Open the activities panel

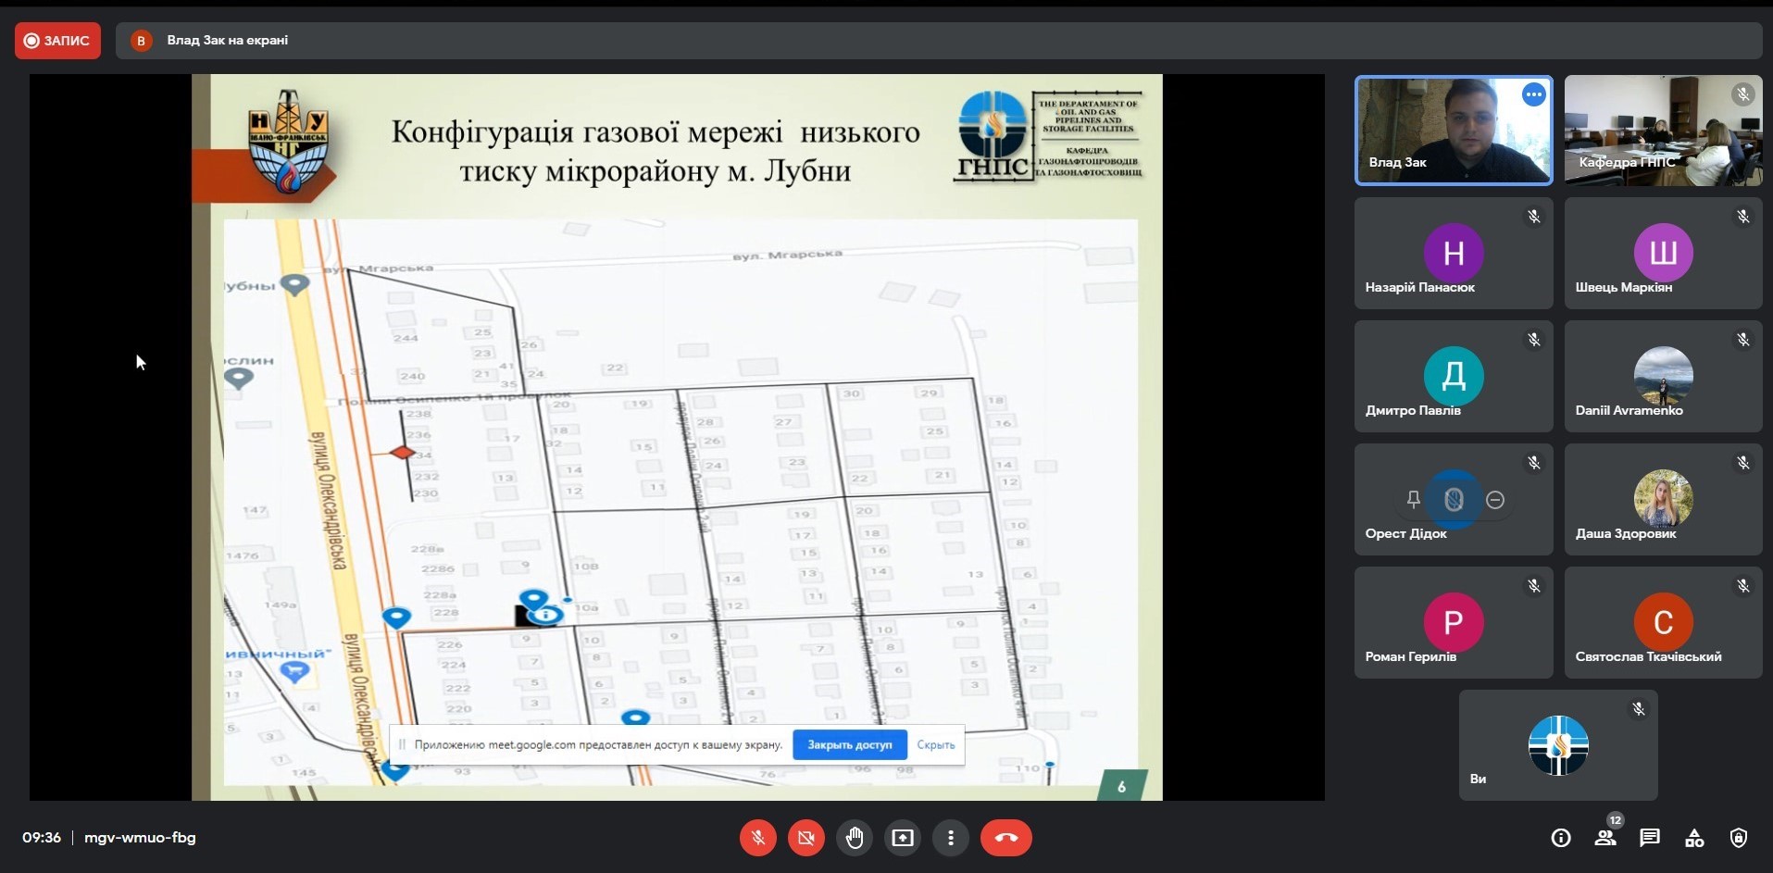point(1694,838)
